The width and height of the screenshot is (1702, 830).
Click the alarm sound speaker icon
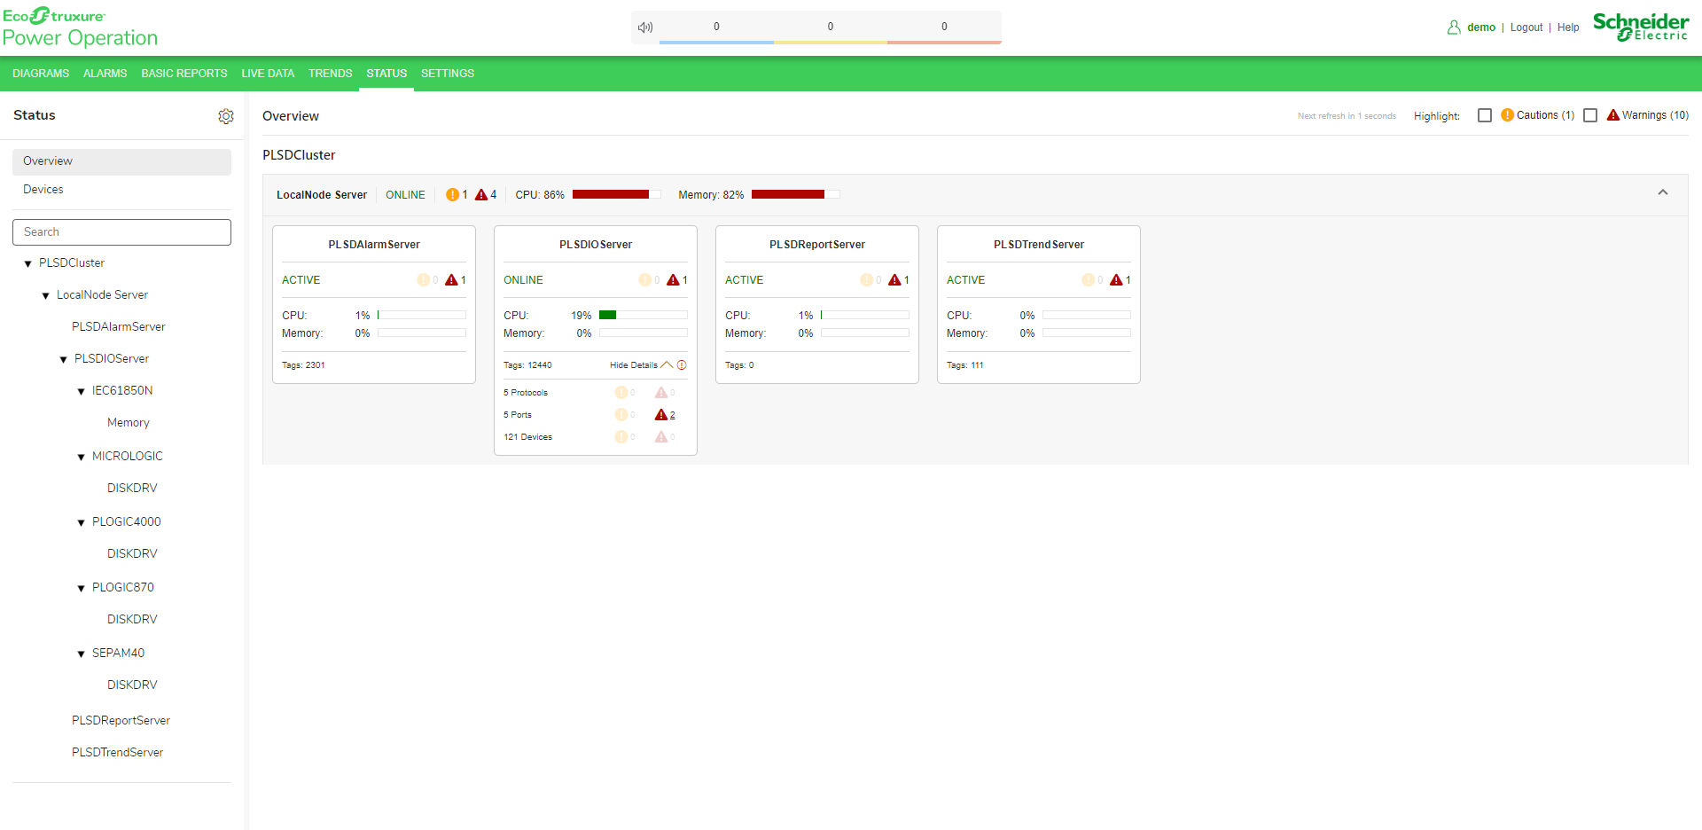click(645, 27)
